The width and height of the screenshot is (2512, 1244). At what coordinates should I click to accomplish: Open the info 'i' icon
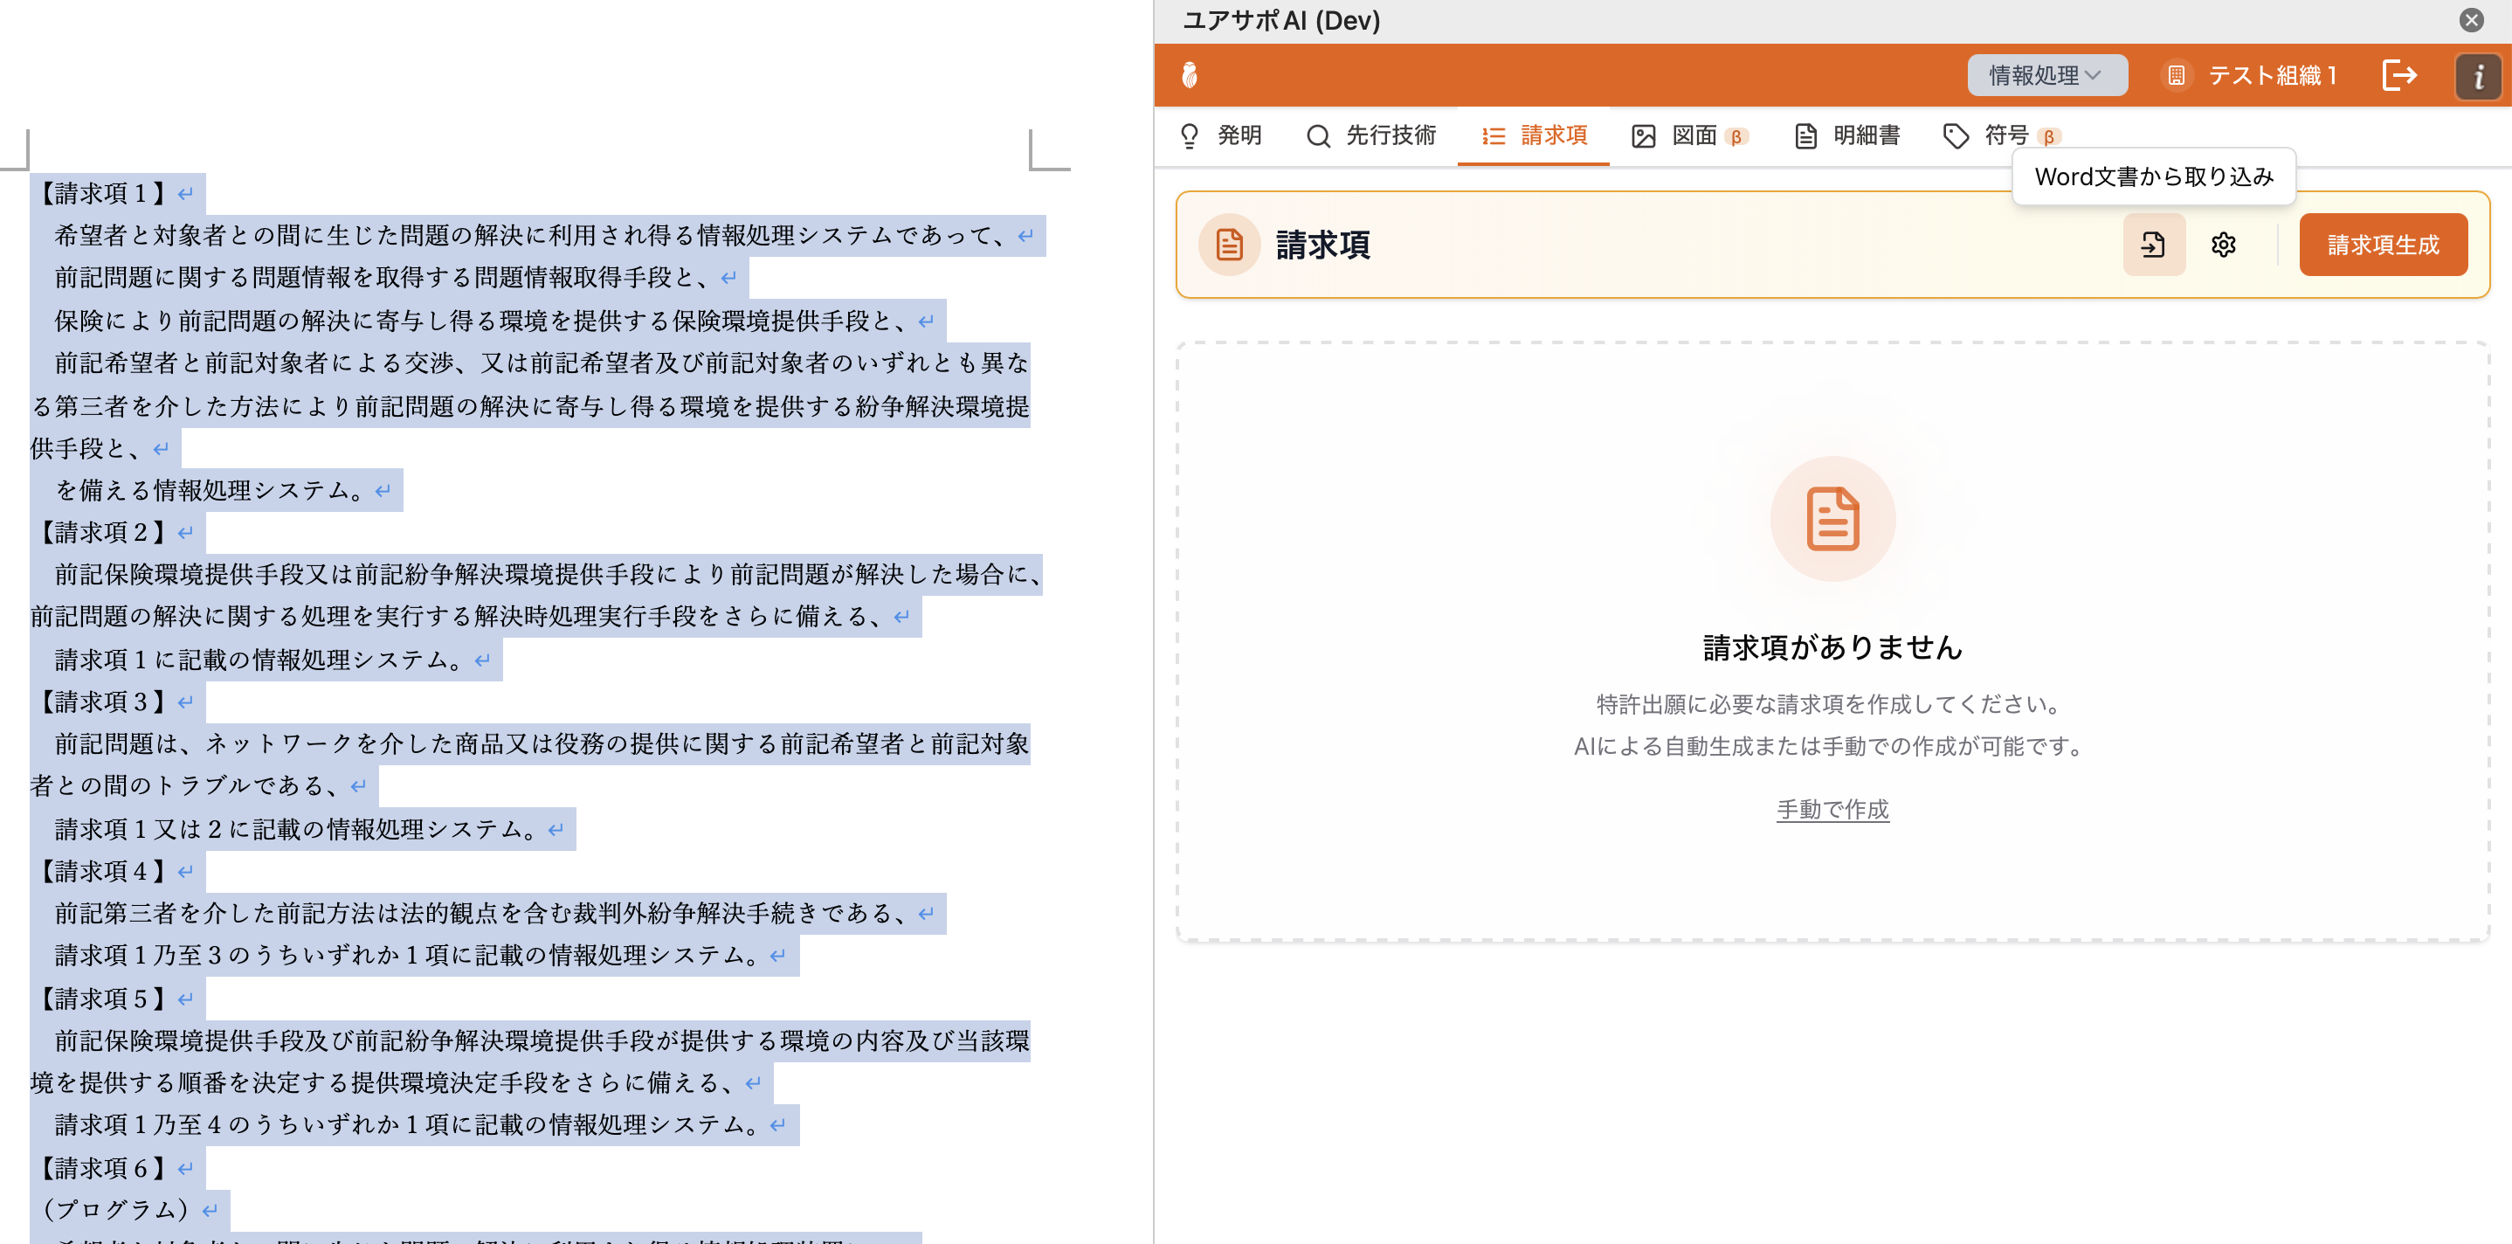(x=2477, y=76)
